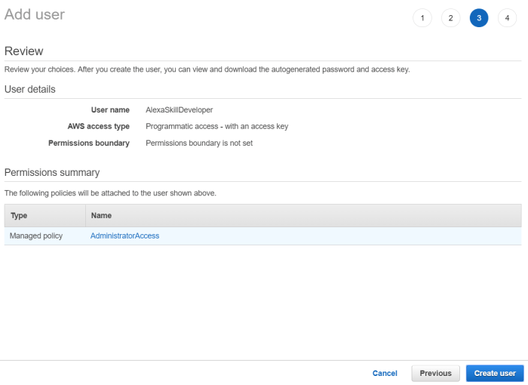This screenshot has height=385, width=528.
Task: Click the Programmatic access type text
Action: [216, 126]
